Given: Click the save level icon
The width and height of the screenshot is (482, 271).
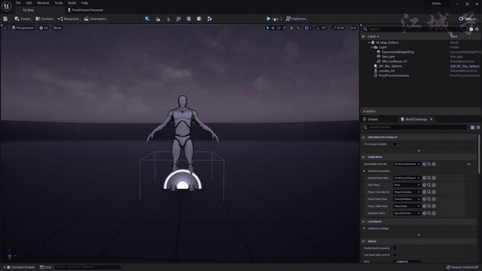Looking at the screenshot, I should click(x=5, y=19).
